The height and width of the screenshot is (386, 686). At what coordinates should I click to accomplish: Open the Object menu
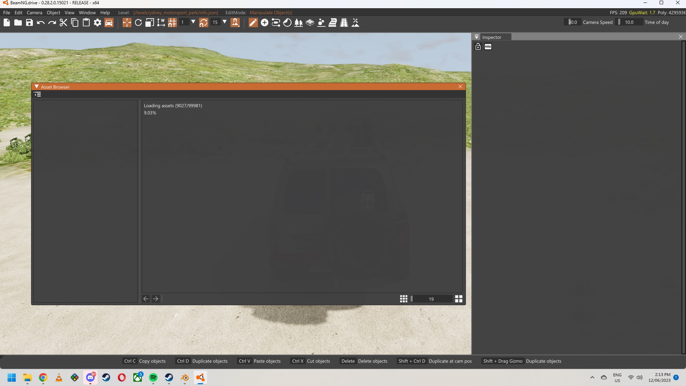pos(53,13)
